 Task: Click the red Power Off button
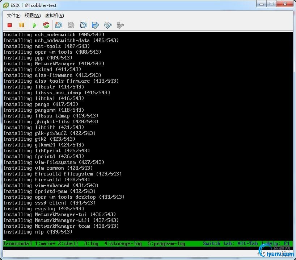(10, 25)
